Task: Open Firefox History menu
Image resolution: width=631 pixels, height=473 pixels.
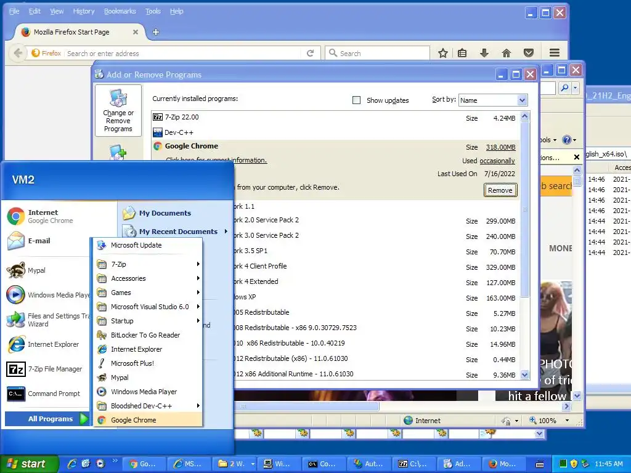Action: point(84,11)
